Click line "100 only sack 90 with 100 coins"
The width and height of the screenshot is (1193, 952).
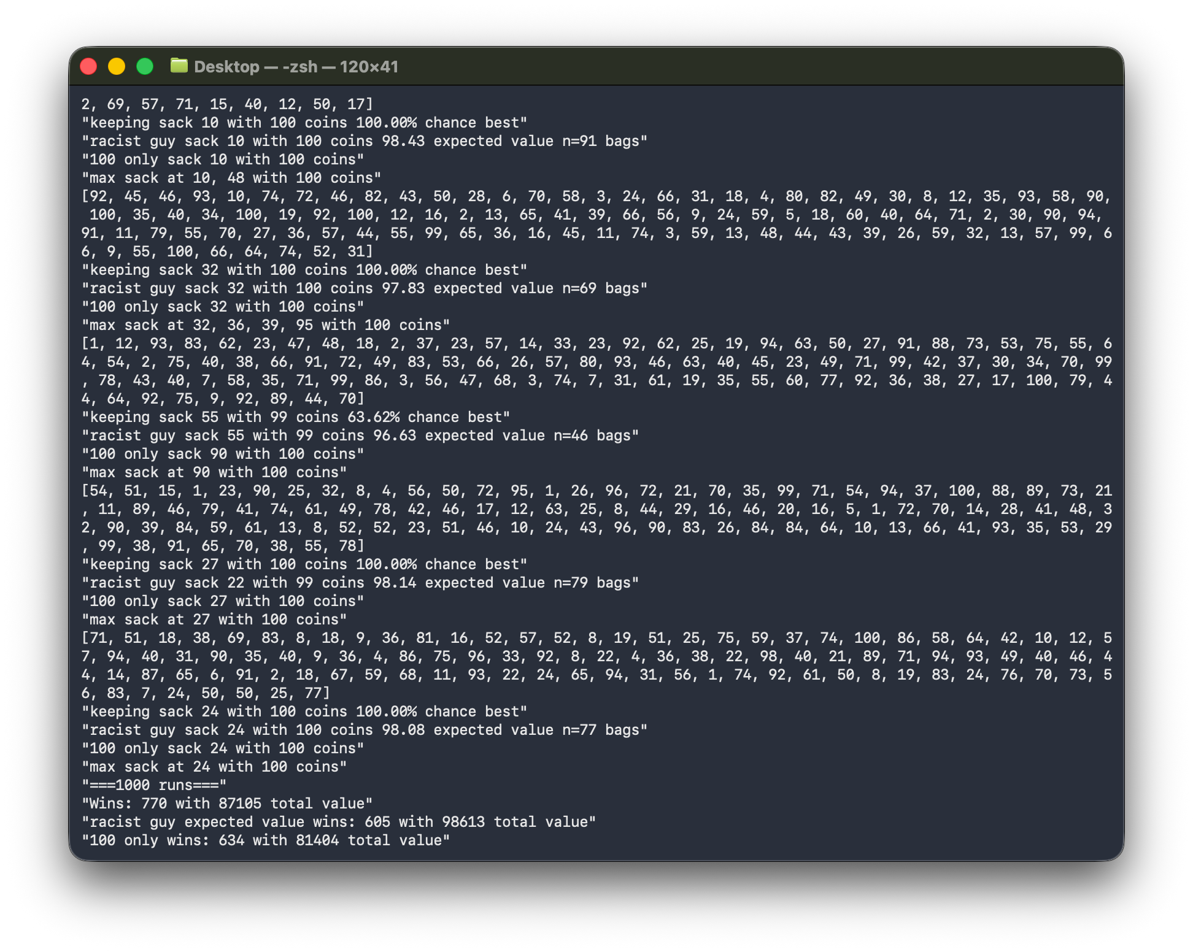(223, 454)
